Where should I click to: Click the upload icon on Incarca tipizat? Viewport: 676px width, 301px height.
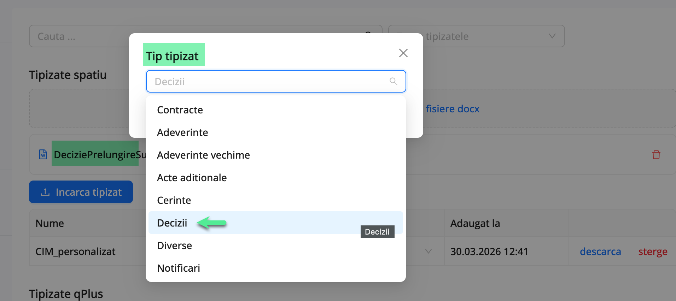(x=45, y=192)
